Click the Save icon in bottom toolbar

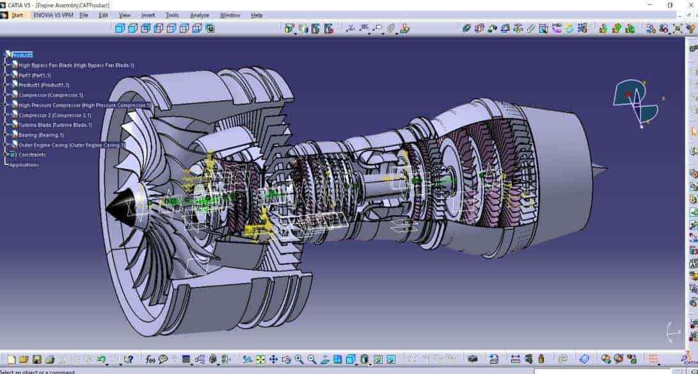coord(37,359)
